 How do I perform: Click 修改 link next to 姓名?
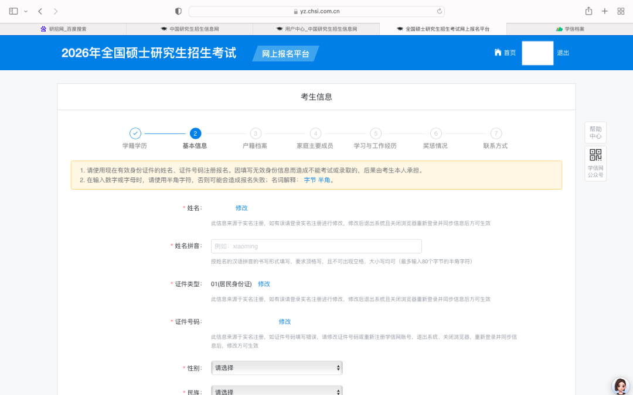[x=241, y=208]
